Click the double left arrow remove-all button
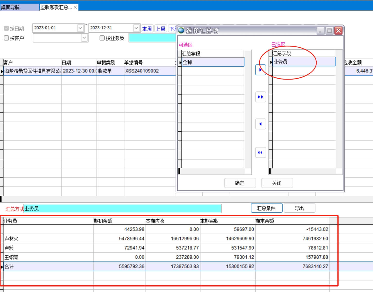The width and height of the screenshot is (373, 292). click(261, 153)
